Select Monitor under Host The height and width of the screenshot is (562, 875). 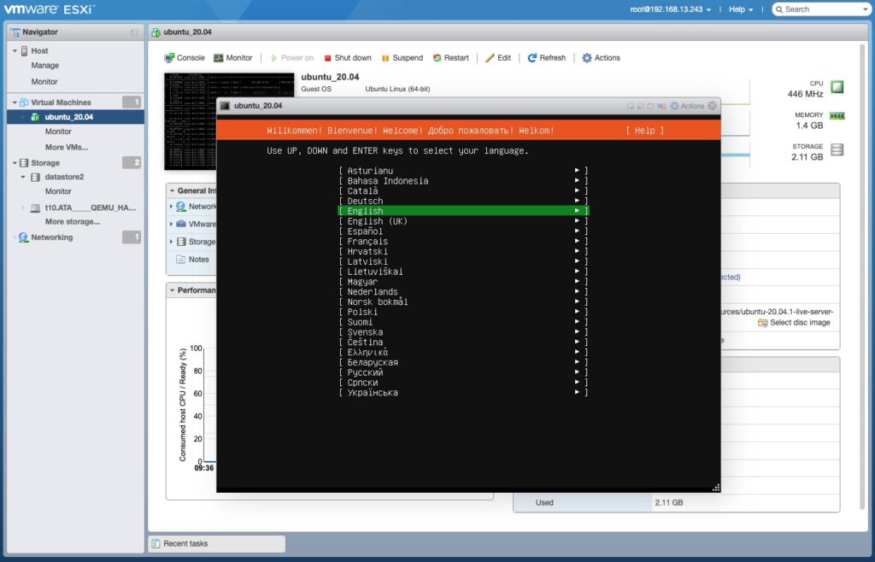pyautogui.click(x=44, y=81)
